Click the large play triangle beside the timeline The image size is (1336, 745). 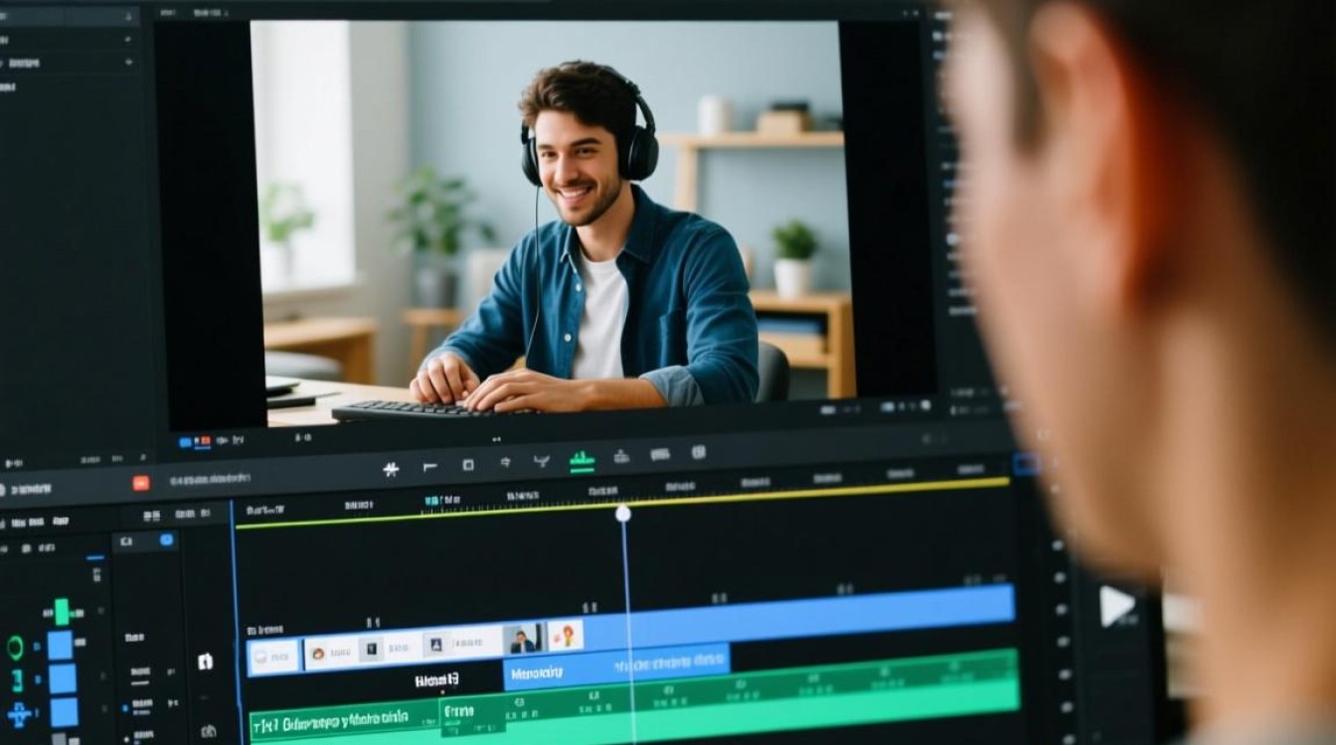point(1116,605)
